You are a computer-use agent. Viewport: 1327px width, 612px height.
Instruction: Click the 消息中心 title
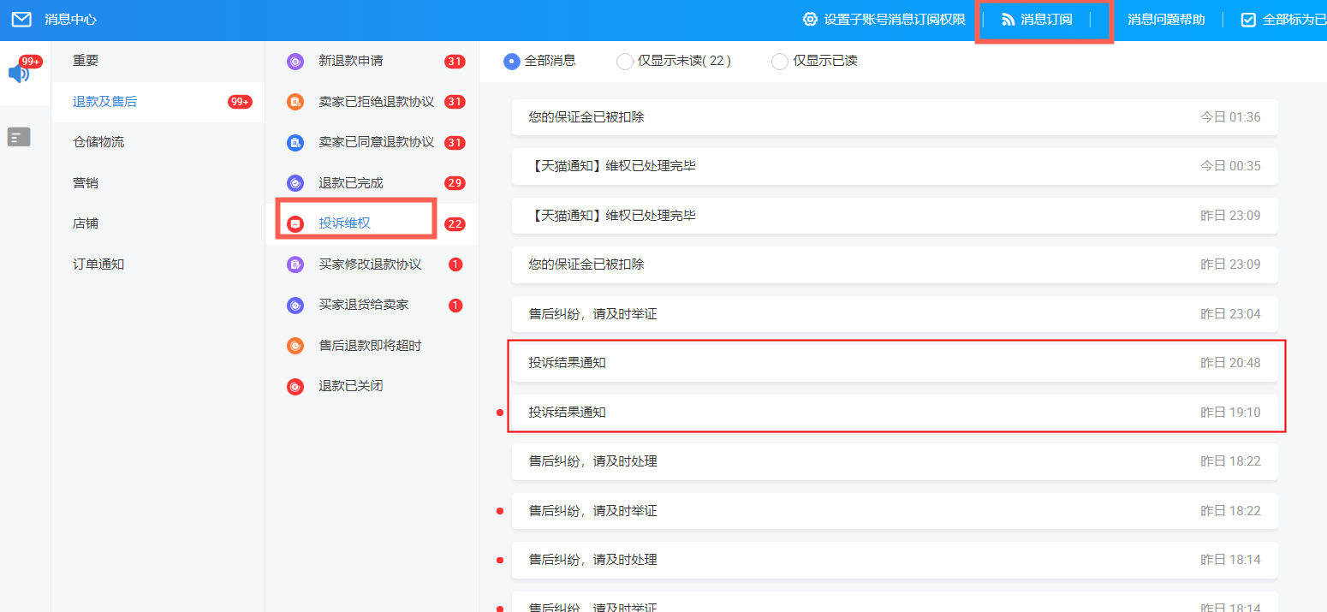70,19
